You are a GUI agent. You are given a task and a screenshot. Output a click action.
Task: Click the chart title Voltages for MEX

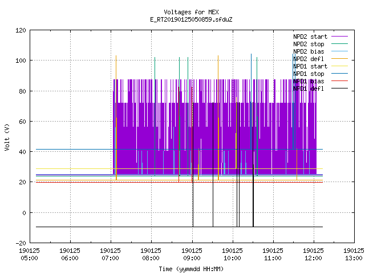tap(191, 12)
